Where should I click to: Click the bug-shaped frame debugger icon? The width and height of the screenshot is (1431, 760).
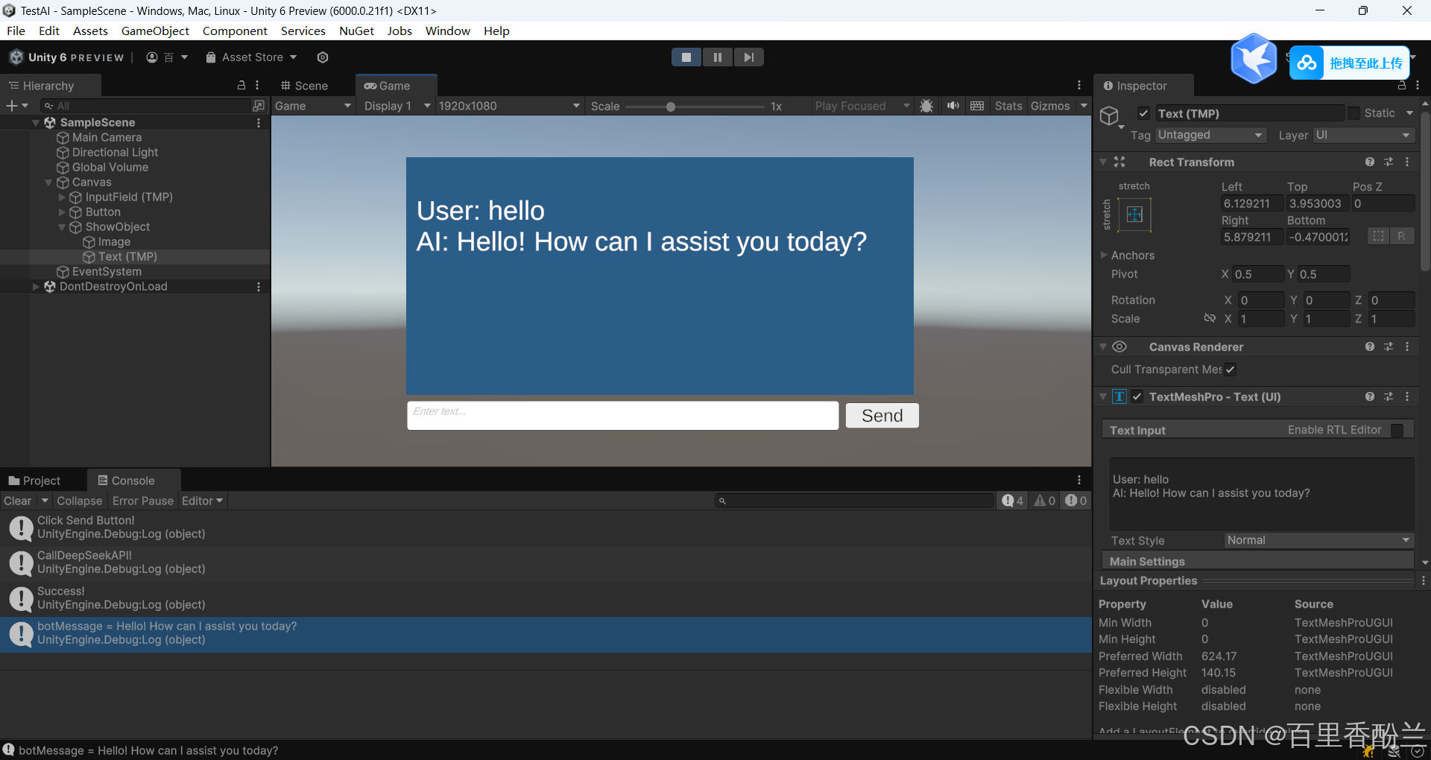pyautogui.click(x=926, y=106)
